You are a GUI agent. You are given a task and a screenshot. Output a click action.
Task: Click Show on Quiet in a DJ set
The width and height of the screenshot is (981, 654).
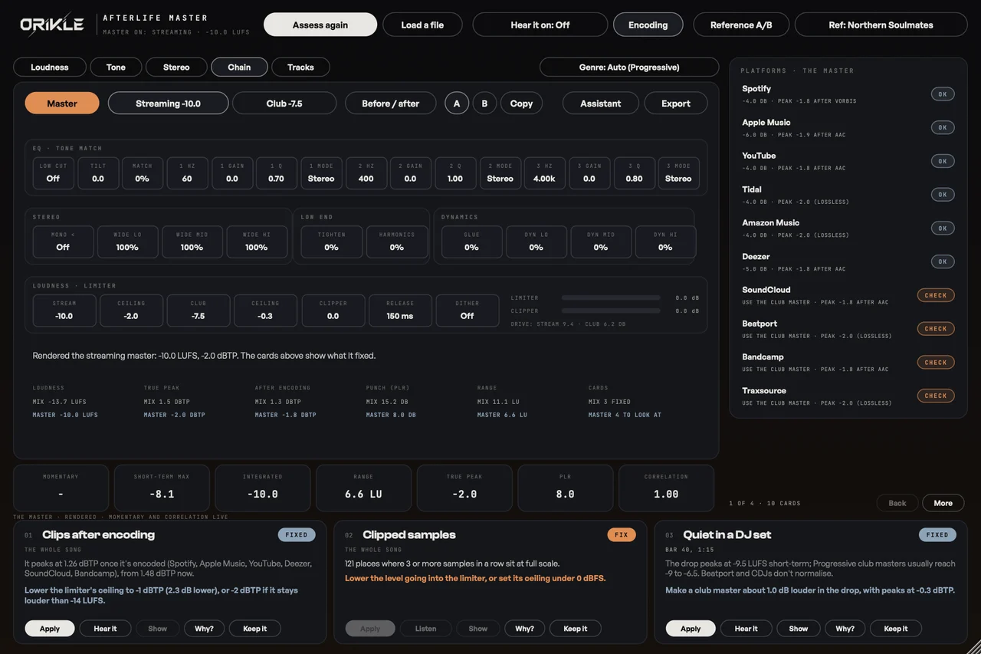click(799, 629)
